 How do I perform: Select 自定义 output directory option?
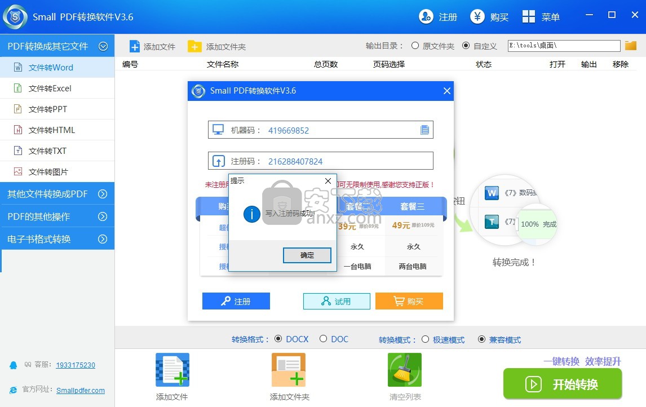point(466,46)
